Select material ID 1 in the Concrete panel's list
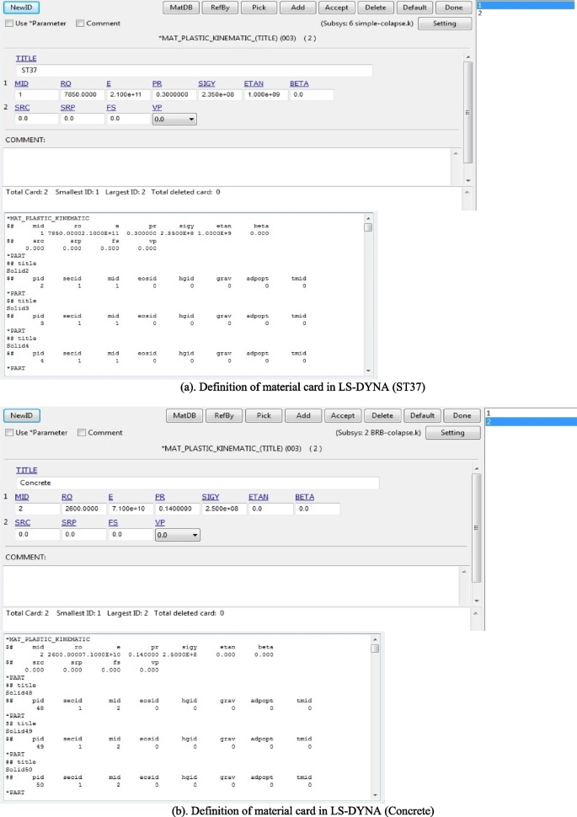This screenshot has width=577, height=817. (x=529, y=413)
